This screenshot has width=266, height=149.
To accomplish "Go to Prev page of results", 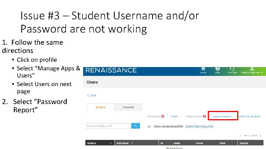I will click(x=246, y=136).
